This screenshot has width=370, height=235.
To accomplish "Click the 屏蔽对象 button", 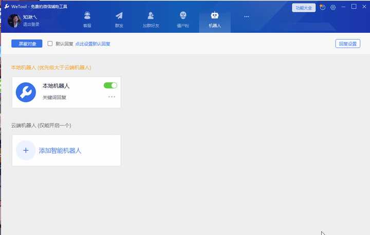I will (x=27, y=44).
